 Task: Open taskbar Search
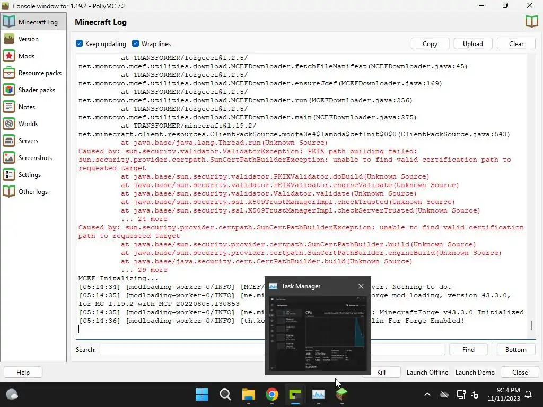[225, 394]
